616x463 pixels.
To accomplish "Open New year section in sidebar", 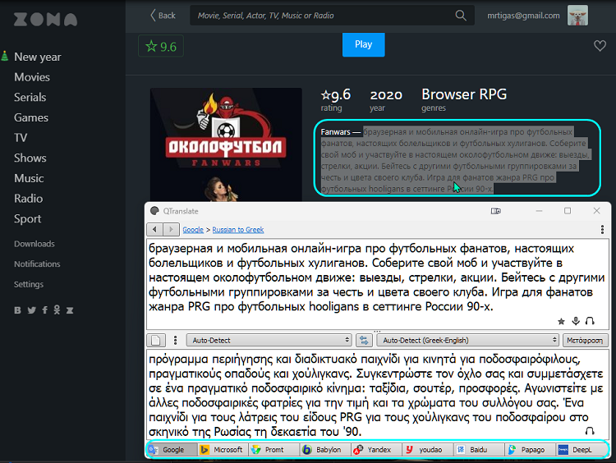I will point(37,57).
